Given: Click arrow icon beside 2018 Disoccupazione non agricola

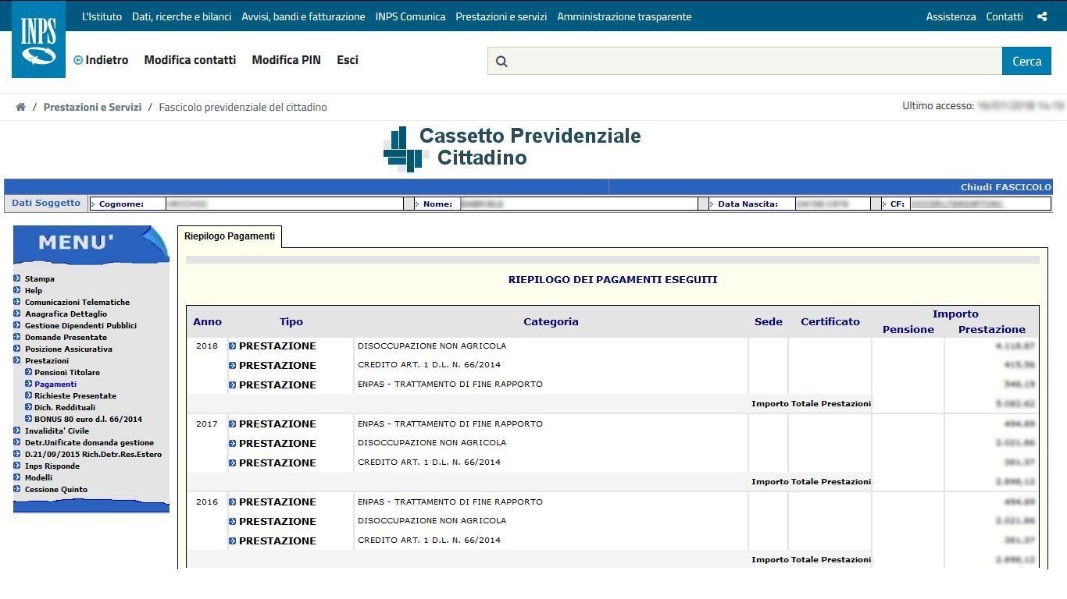Looking at the screenshot, I should click(x=232, y=346).
